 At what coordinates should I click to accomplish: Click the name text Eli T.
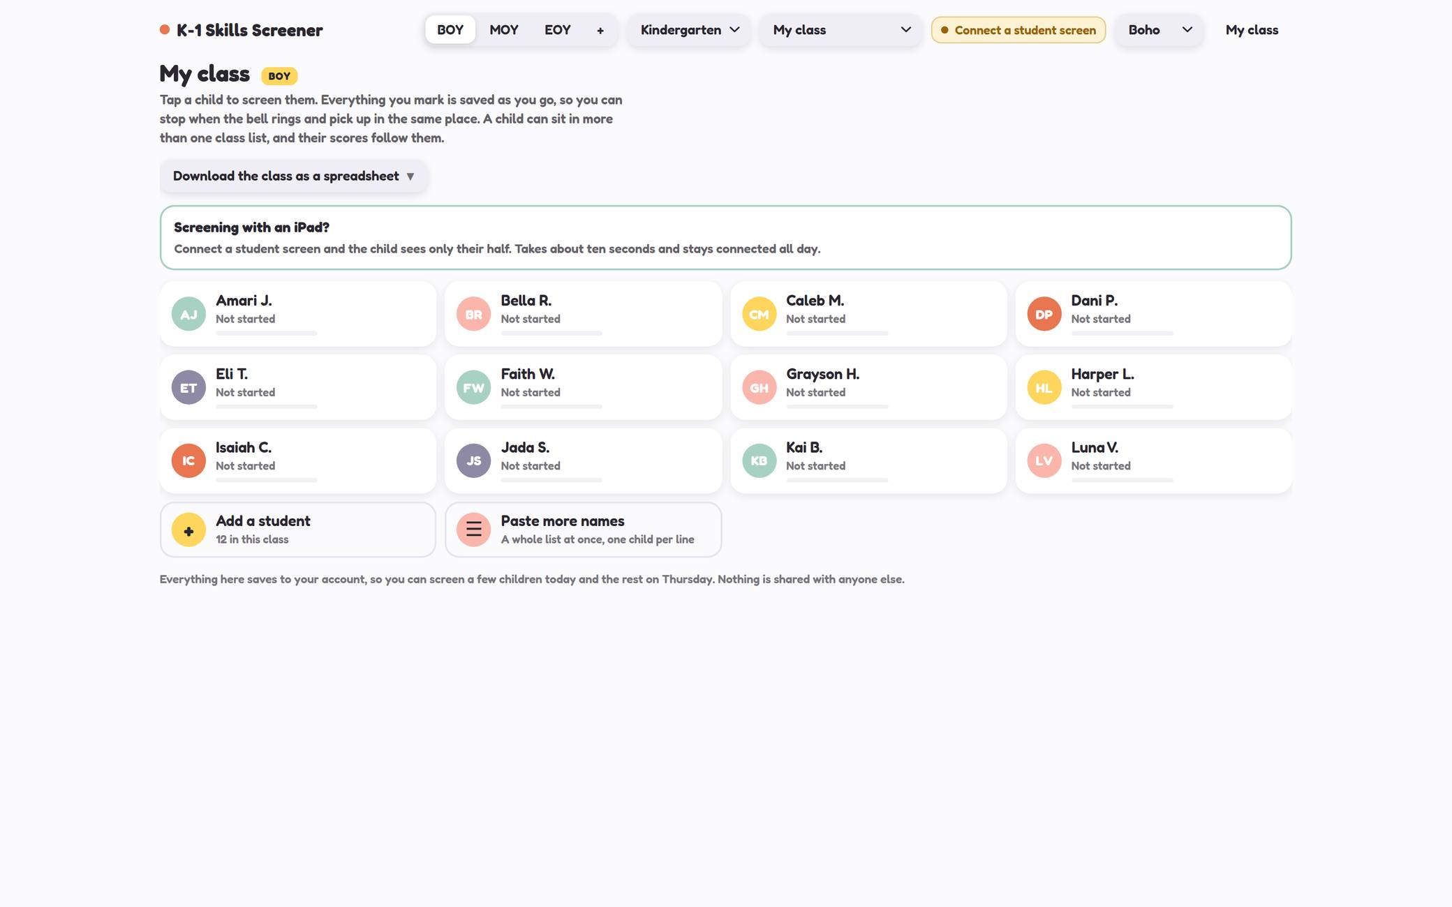click(232, 374)
